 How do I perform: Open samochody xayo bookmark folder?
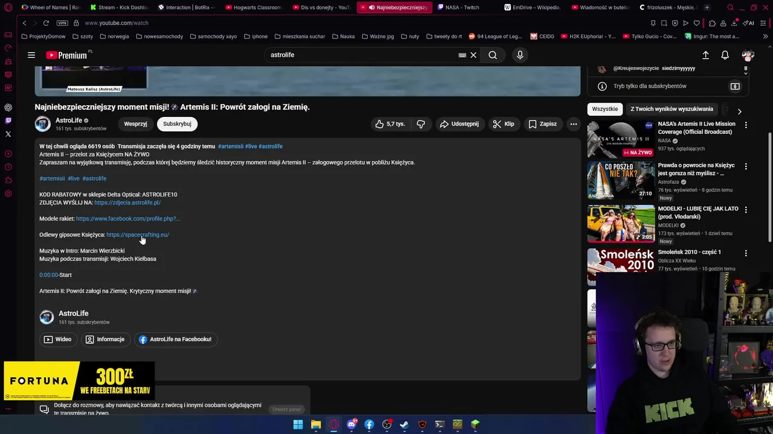(x=213, y=36)
